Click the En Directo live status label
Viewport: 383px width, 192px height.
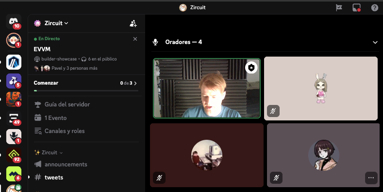[x=47, y=39]
